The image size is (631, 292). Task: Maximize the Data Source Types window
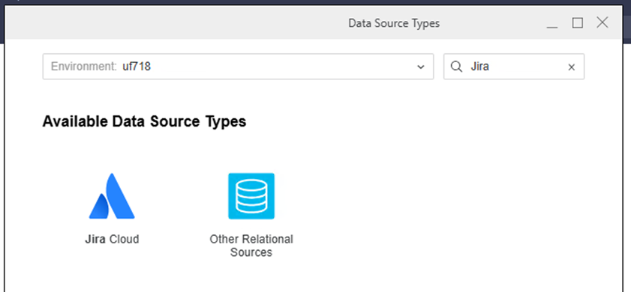(578, 23)
